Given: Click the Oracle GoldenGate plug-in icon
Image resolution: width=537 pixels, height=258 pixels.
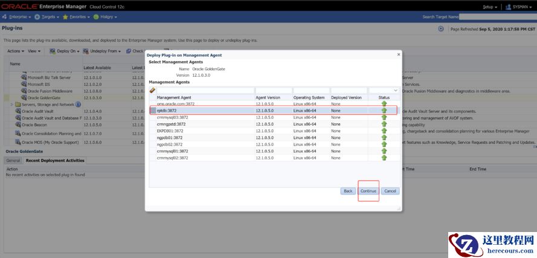Looking at the screenshot, I should coord(24,98).
